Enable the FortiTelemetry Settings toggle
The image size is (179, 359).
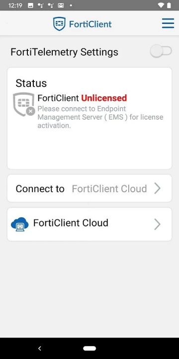tap(161, 51)
